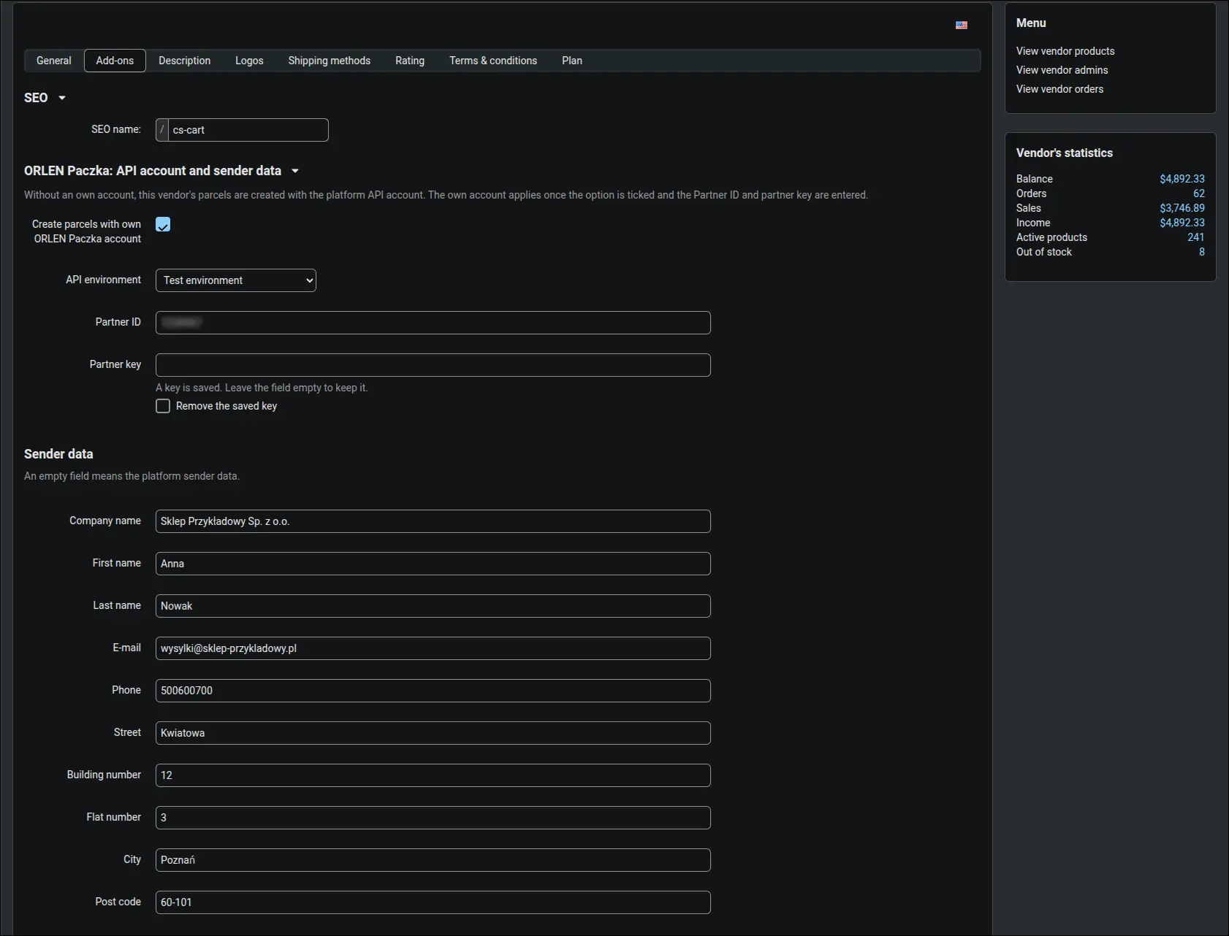Click the Vendor's statistics heading
This screenshot has width=1229, height=936.
coord(1064,153)
